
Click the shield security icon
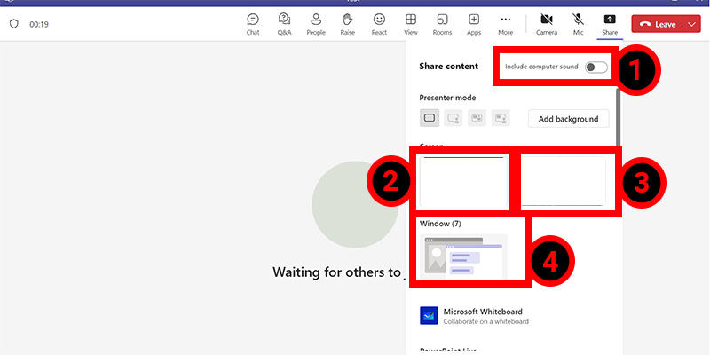tap(13, 24)
